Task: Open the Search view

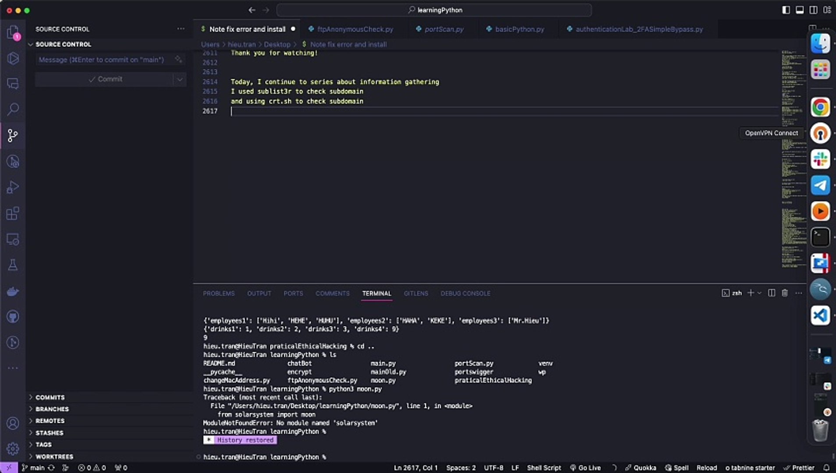Action: pyautogui.click(x=13, y=109)
